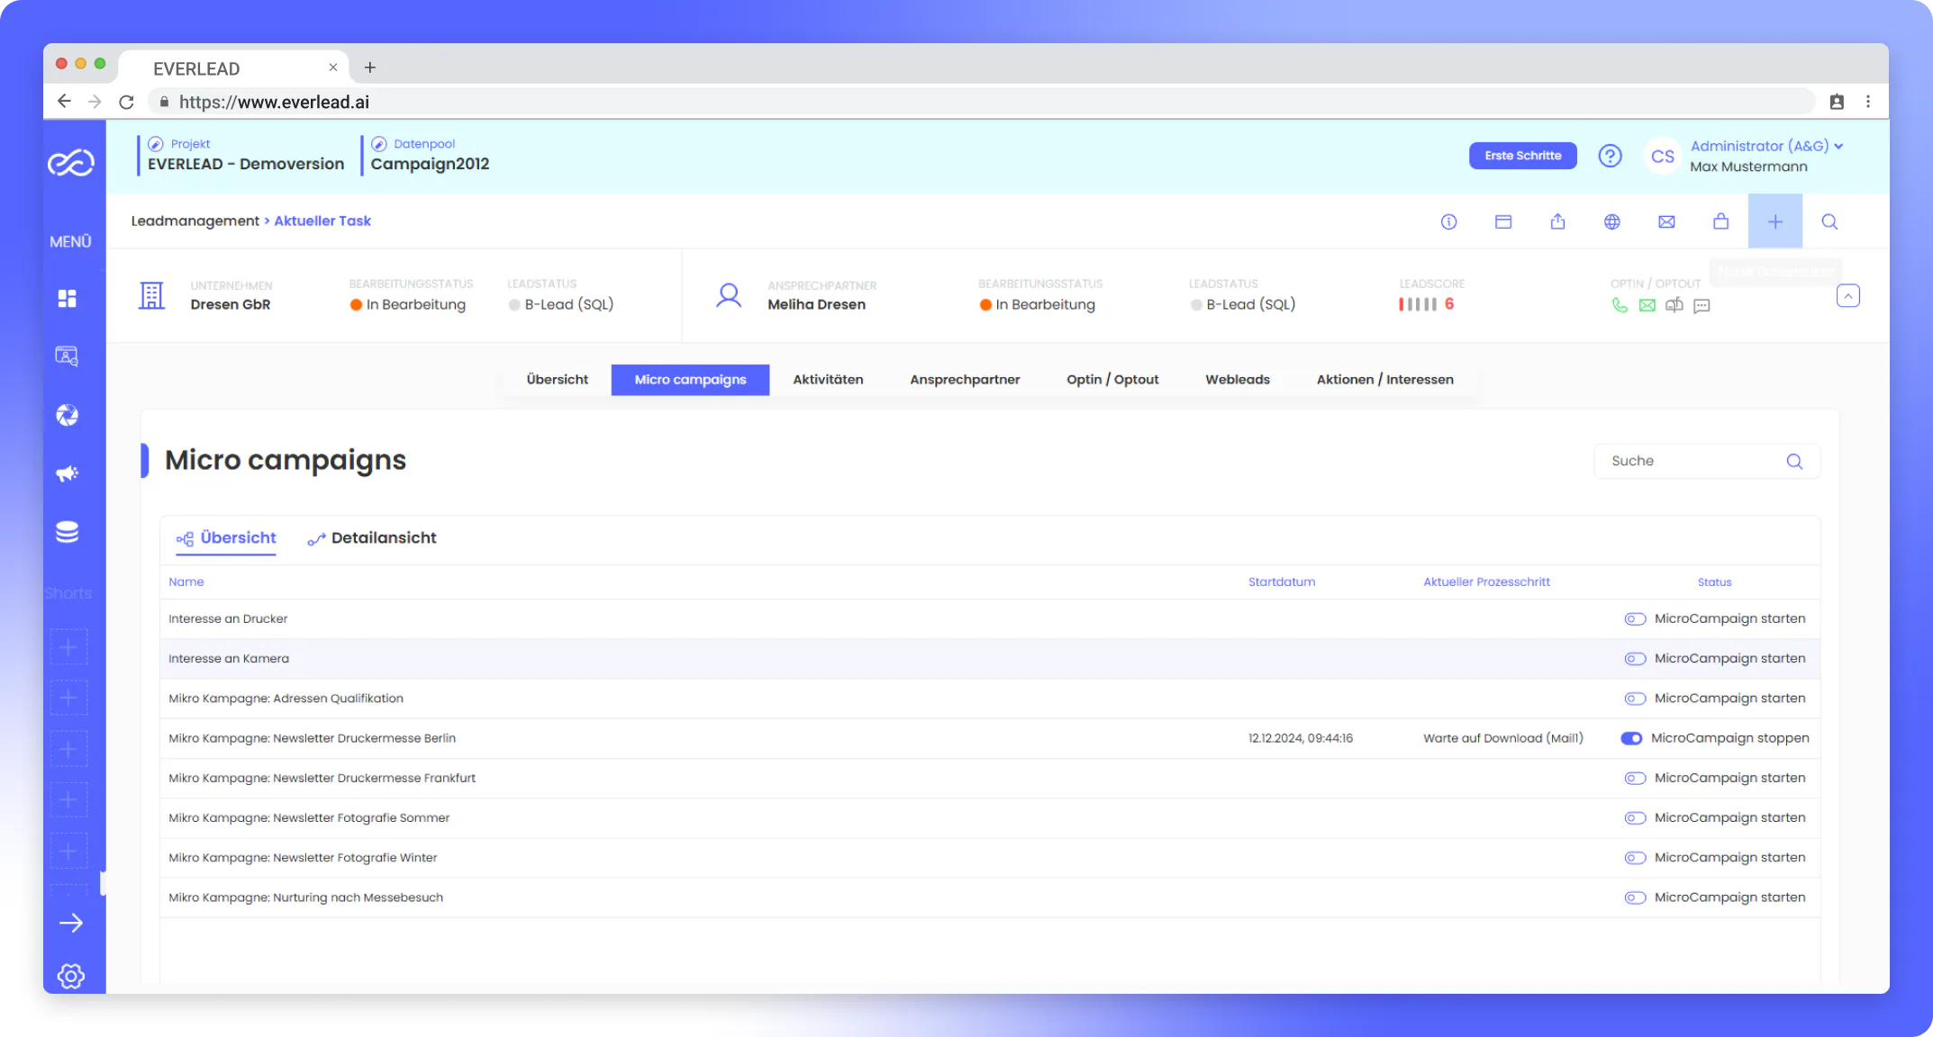Click into the Suche search field
Image resolution: width=1933 pixels, height=1037 pixels.
1707,461
